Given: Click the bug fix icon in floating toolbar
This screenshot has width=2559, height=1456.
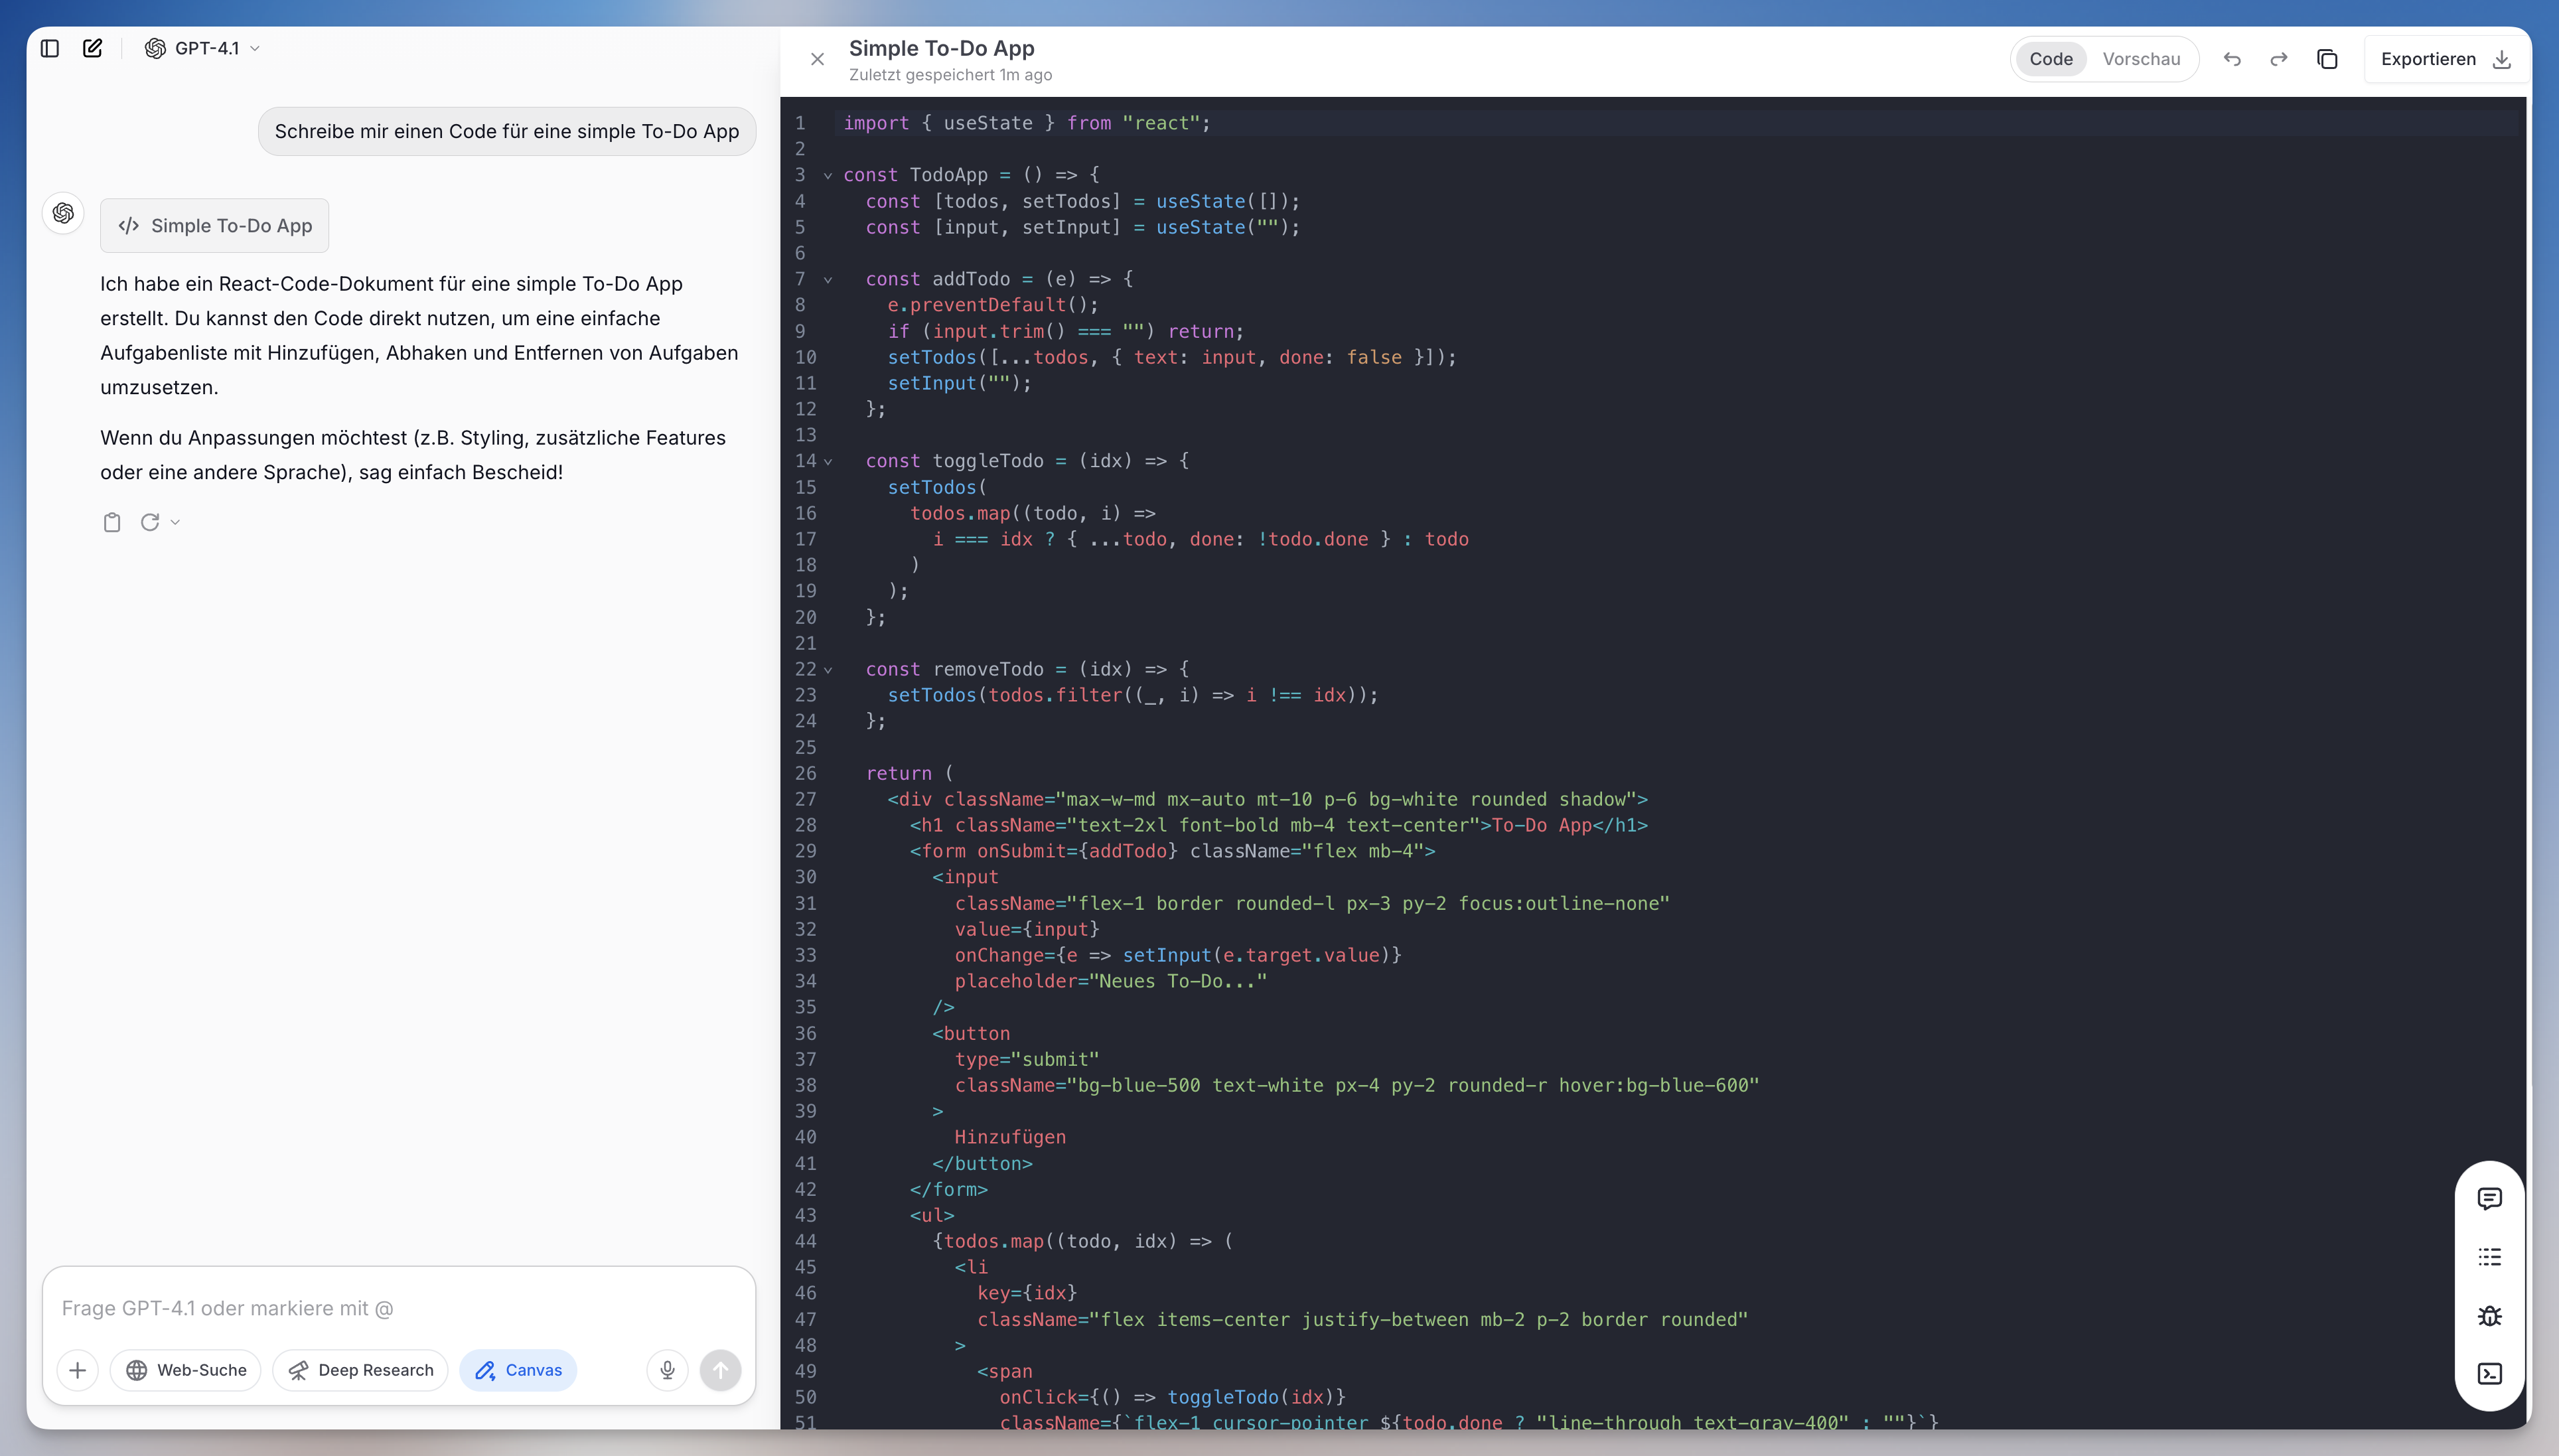Looking at the screenshot, I should click(2489, 1315).
